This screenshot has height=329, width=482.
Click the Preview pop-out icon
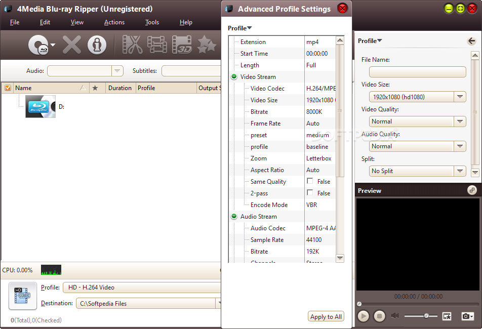(472, 190)
